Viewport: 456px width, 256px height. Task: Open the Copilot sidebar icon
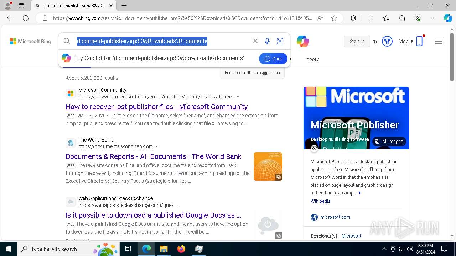tap(448, 18)
